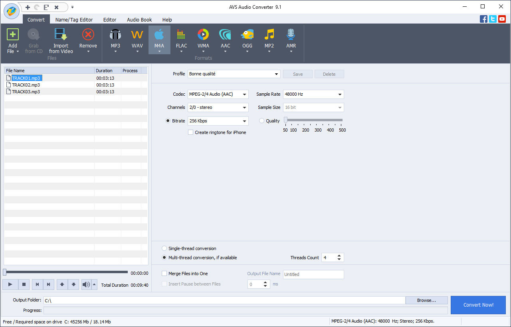
Task: Open the YouTube channel link icon
Action: click(502, 19)
